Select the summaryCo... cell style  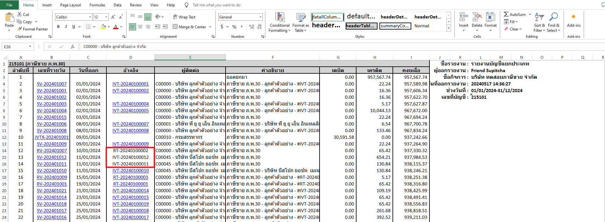point(394,26)
